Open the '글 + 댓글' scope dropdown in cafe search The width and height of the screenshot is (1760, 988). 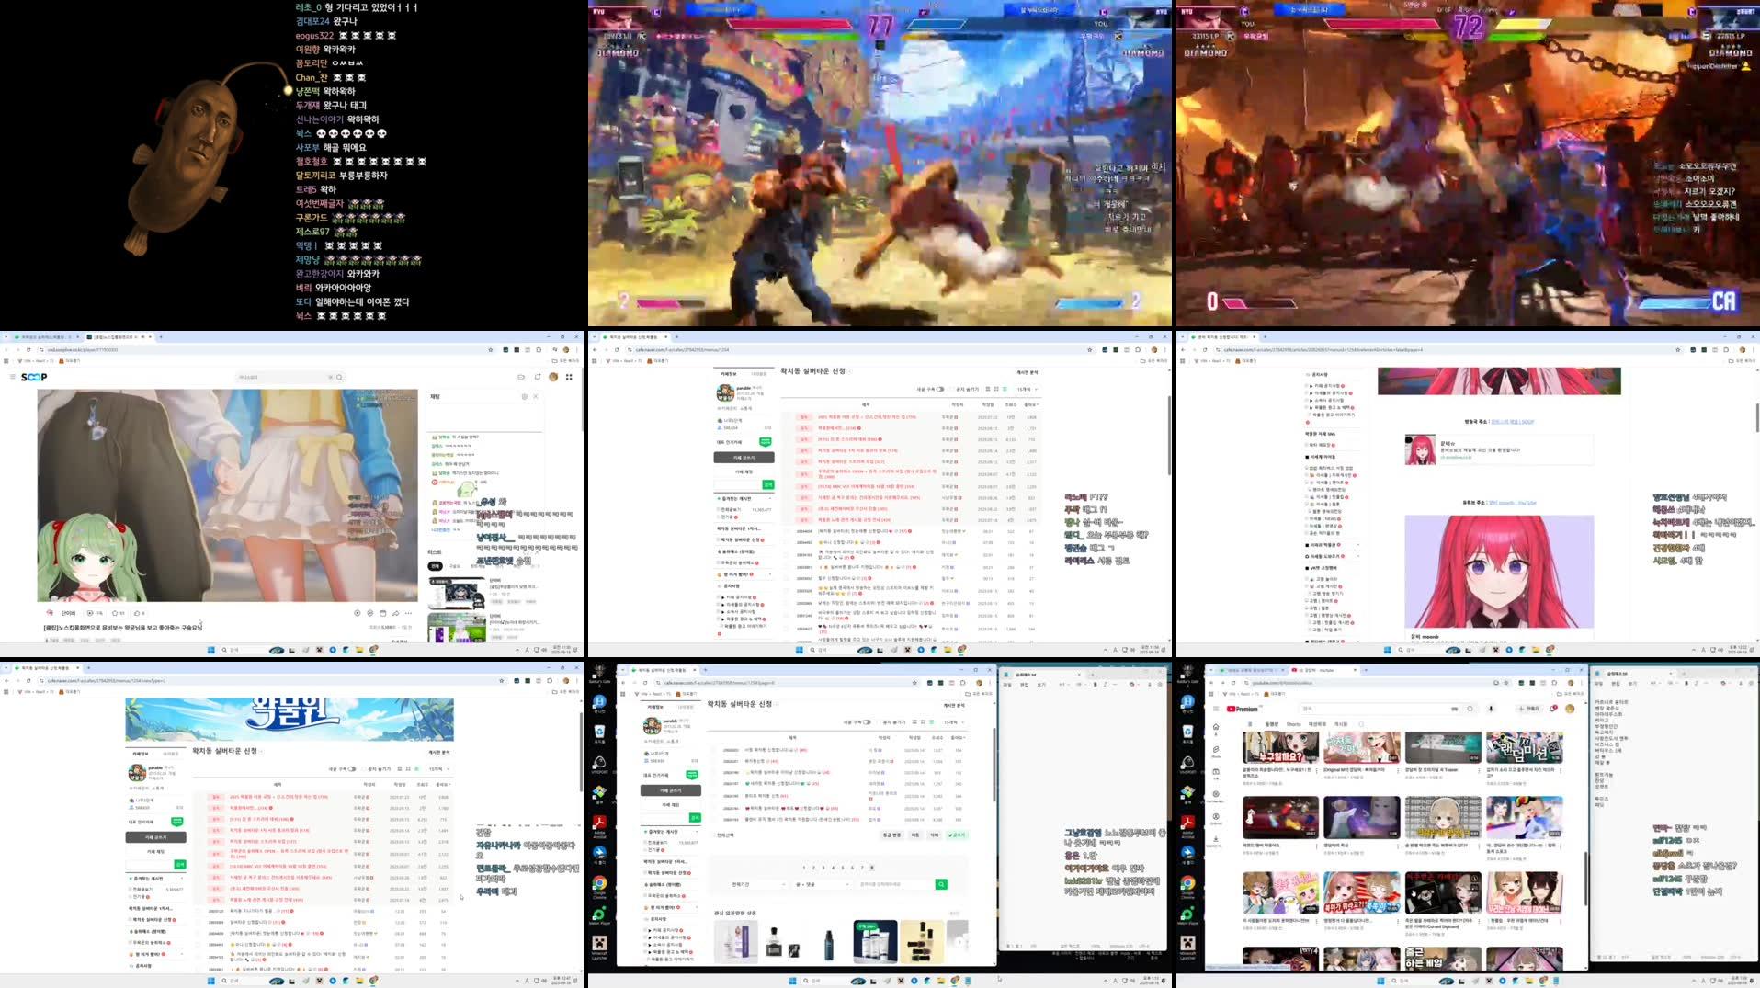(x=822, y=884)
